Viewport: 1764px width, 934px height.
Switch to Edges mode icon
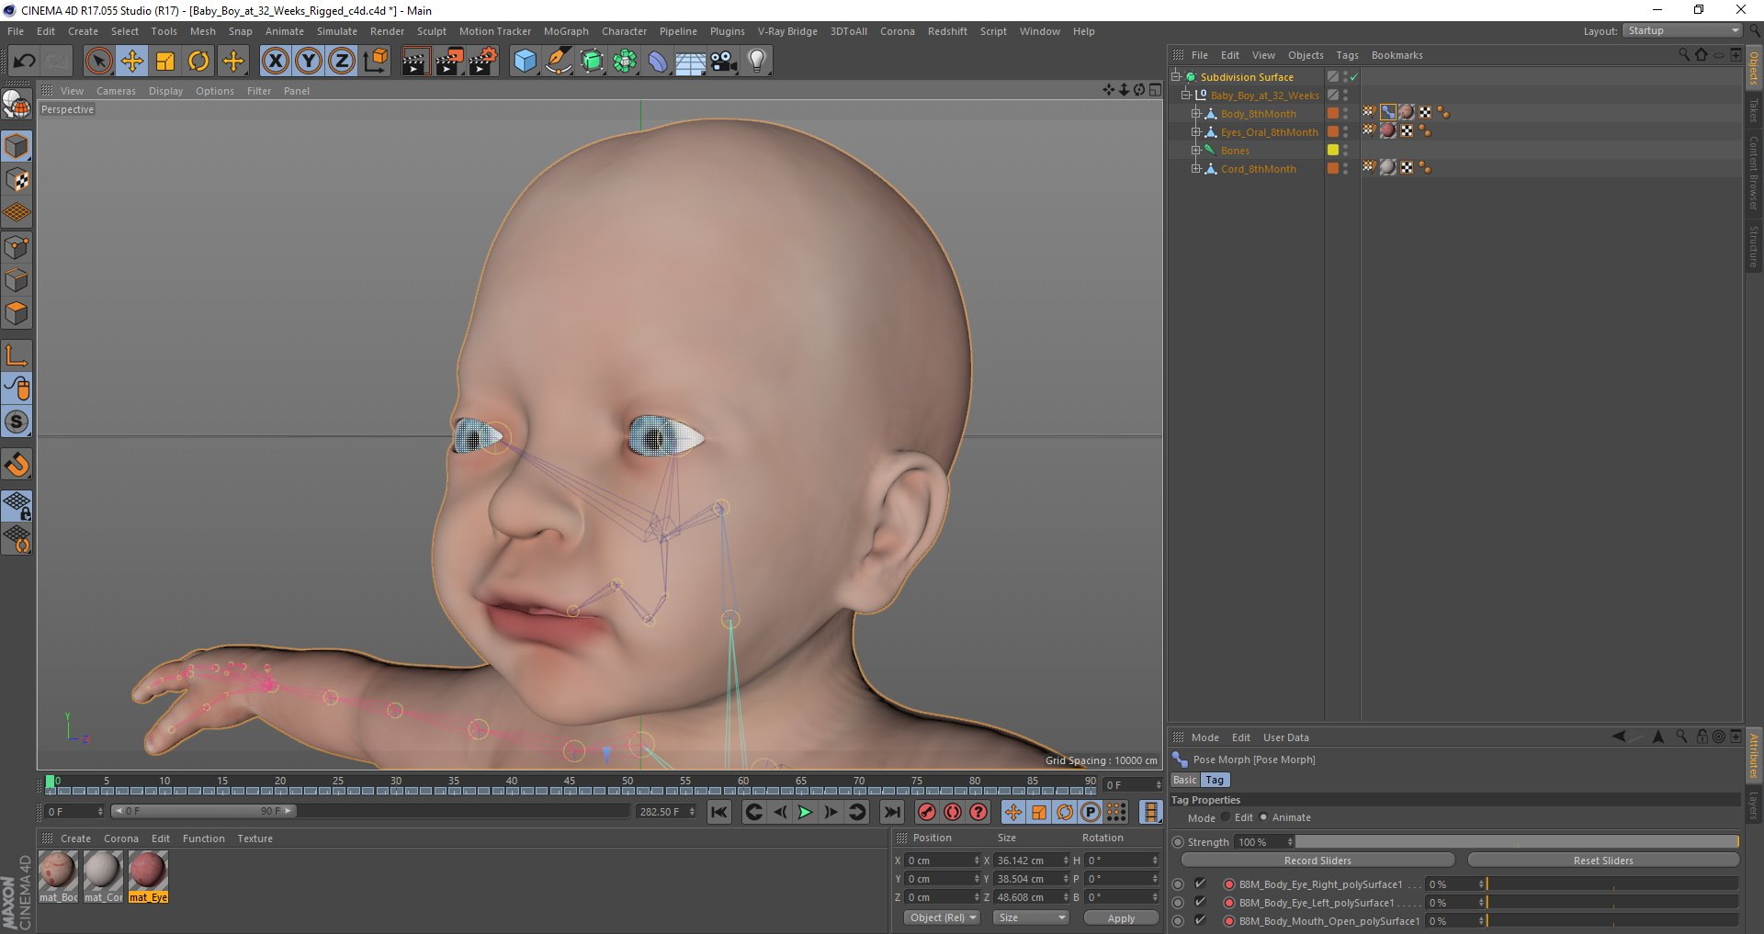tap(17, 280)
